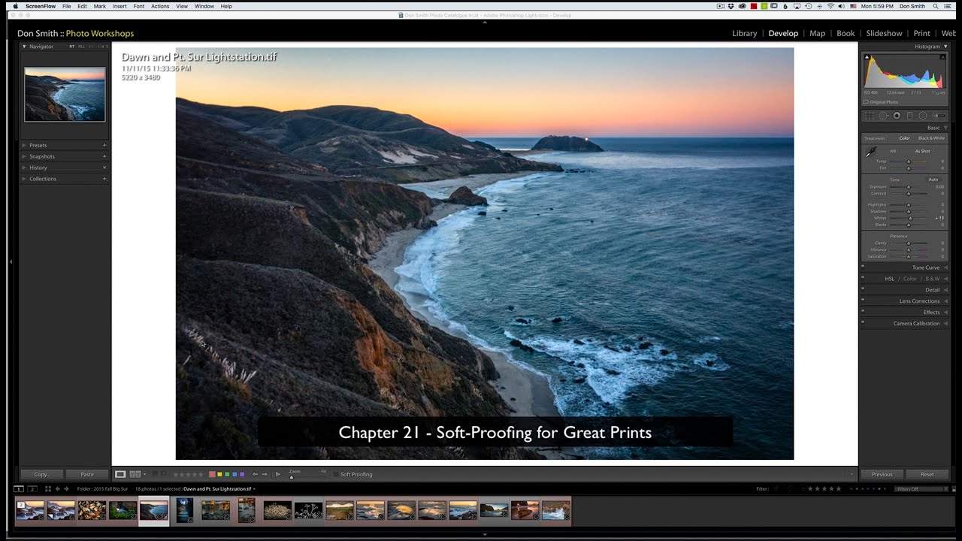Select the Red Eye Correction tool
Screen dimensions: 962x541
(x=897, y=116)
